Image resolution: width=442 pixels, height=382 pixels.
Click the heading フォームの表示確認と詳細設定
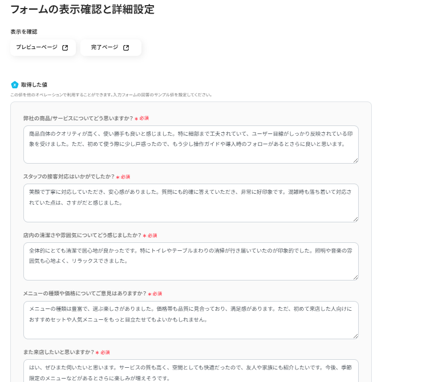[x=82, y=9]
